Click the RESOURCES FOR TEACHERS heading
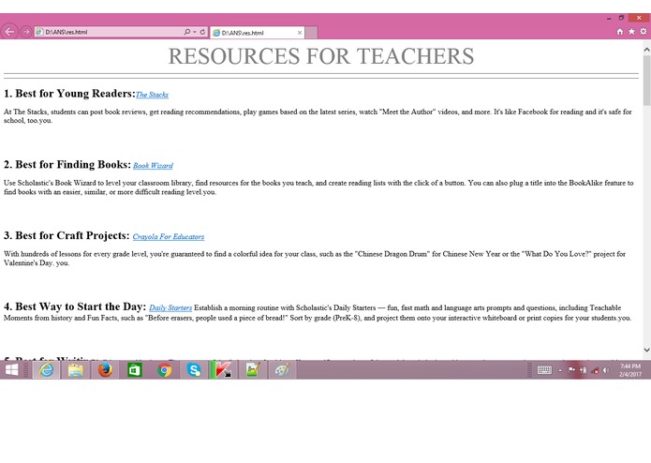The image size is (651, 463). (321, 56)
